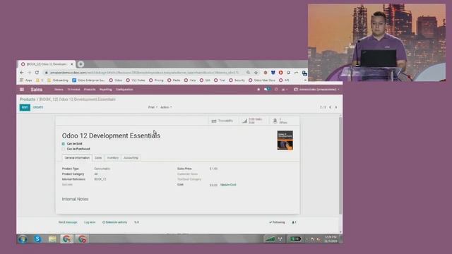Switch to the Accounting tab

point(131,158)
